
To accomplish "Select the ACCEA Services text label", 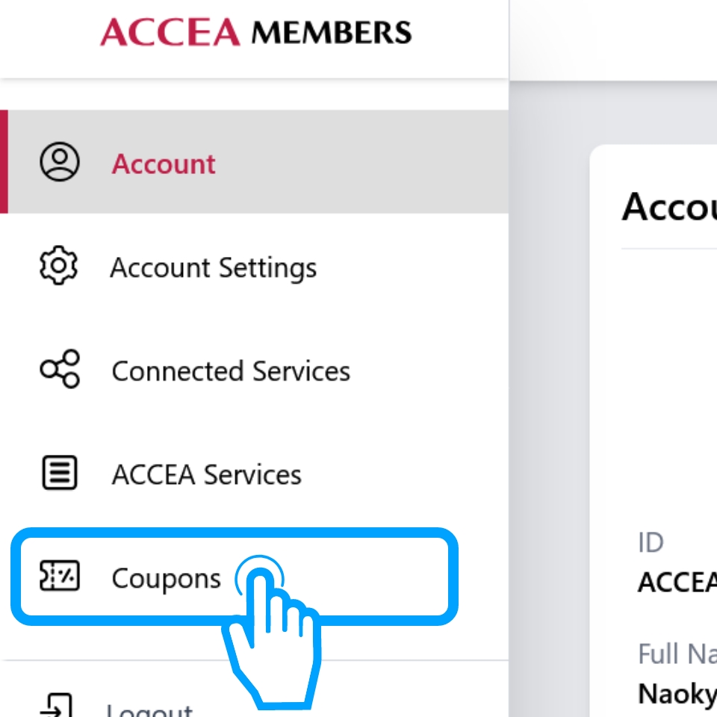I will tap(207, 474).
